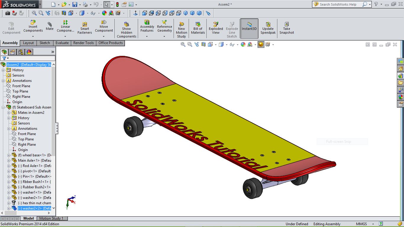Viewport: 404px width, 227px height.
Task: Click the Open file folder icon
Action: 64,4
